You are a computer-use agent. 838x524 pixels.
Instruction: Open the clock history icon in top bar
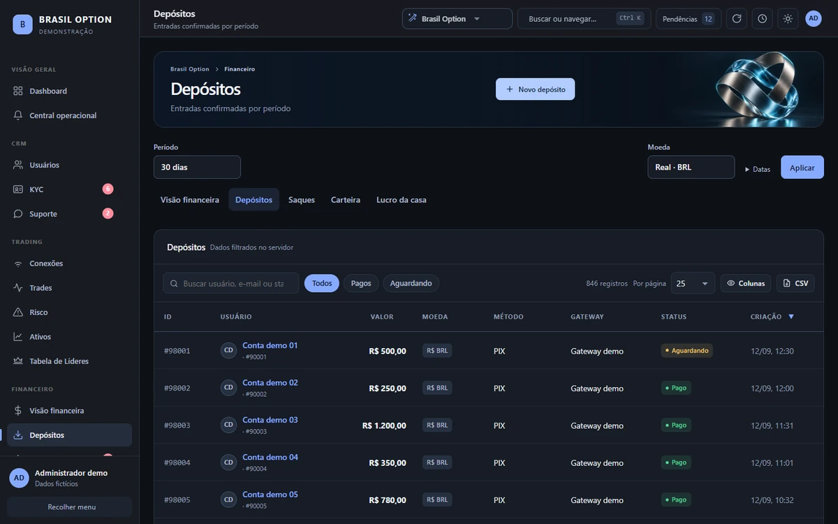[x=762, y=19]
